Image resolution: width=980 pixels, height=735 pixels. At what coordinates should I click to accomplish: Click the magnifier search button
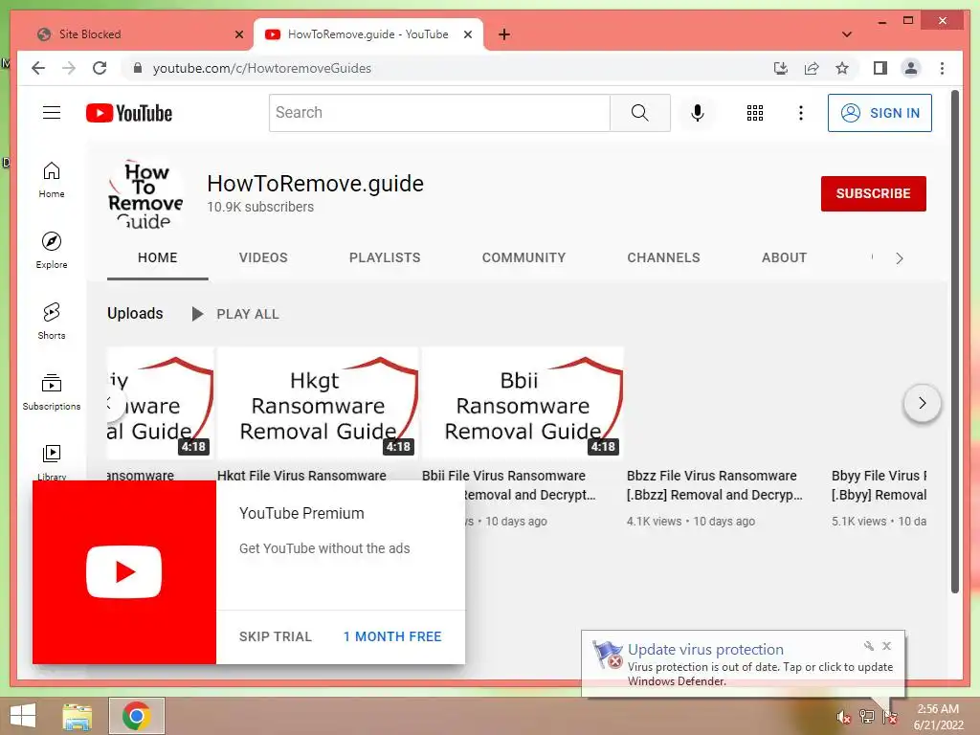[640, 113]
